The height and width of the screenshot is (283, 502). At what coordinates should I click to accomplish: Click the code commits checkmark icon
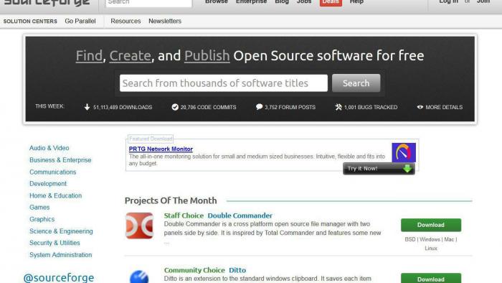click(175, 107)
